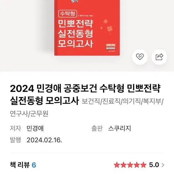This screenshot has width=174, height=174.
Task: Tap the 저자 label
Action: click(x=15, y=128)
